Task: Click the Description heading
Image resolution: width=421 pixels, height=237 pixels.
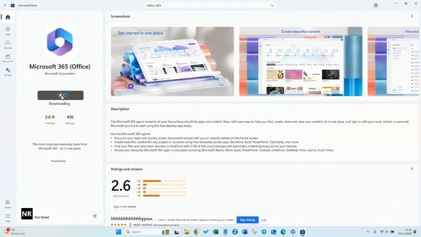Action: pos(120,109)
